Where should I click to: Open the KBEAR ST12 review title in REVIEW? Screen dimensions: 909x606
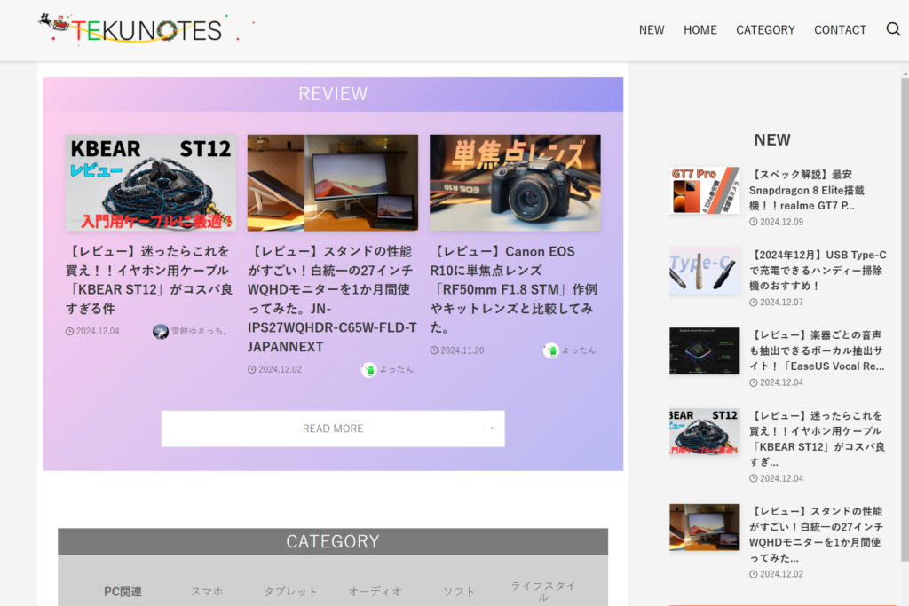coord(149,279)
